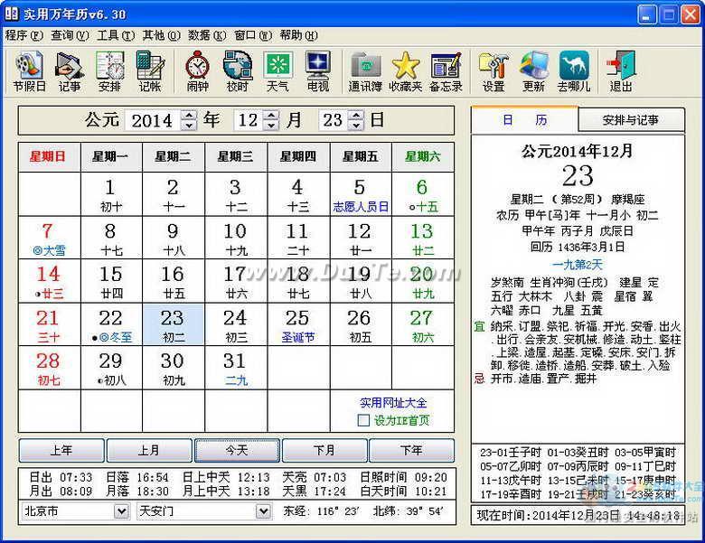The image size is (705, 543).
Task: Click the 设置 settings icon
Action: 493,71
